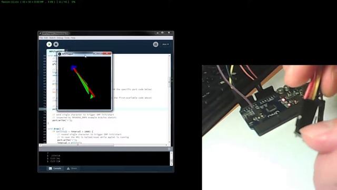Stop the running sketch
This screenshot has height=190, width=337.
click(x=56, y=44)
